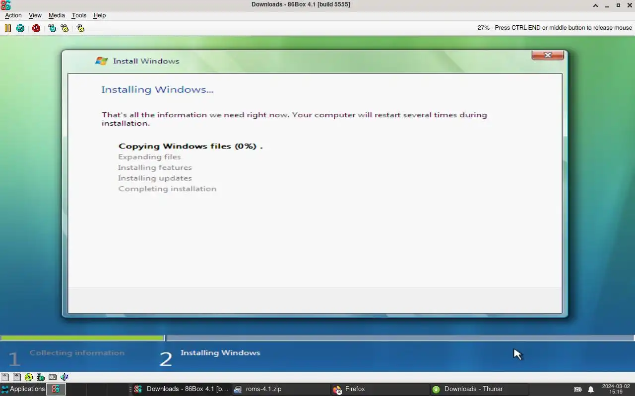Open the Help menu

click(x=100, y=15)
